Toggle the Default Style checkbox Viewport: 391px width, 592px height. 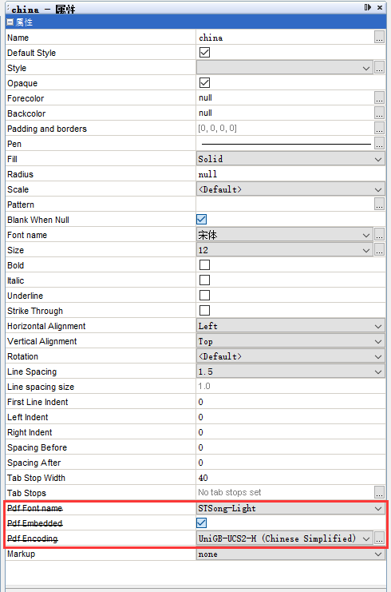pyautogui.click(x=204, y=53)
